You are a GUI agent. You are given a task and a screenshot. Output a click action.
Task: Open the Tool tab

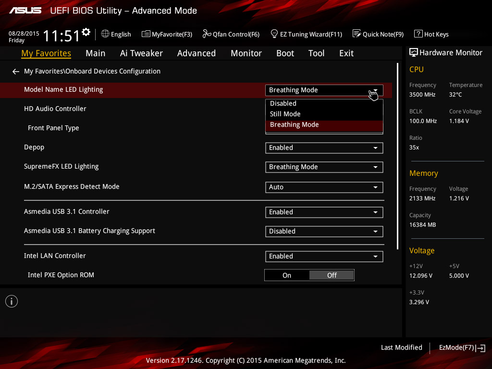(x=316, y=53)
